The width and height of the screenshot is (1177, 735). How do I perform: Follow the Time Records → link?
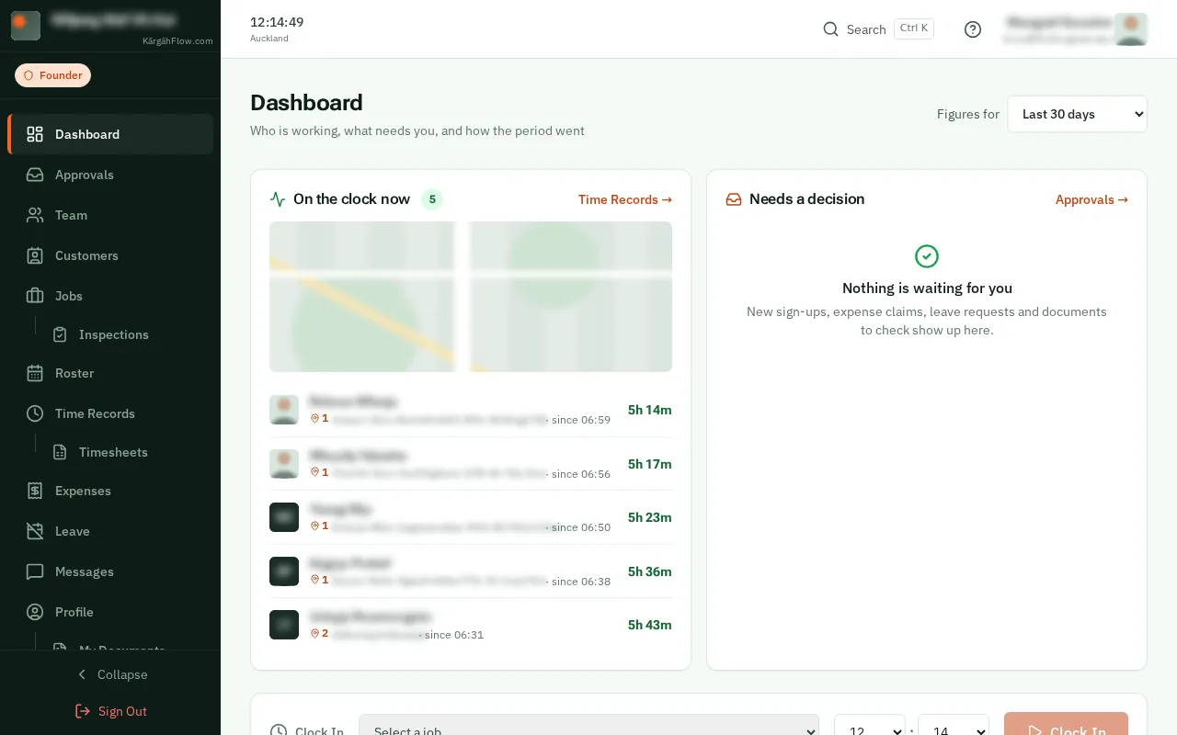click(625, 199)
